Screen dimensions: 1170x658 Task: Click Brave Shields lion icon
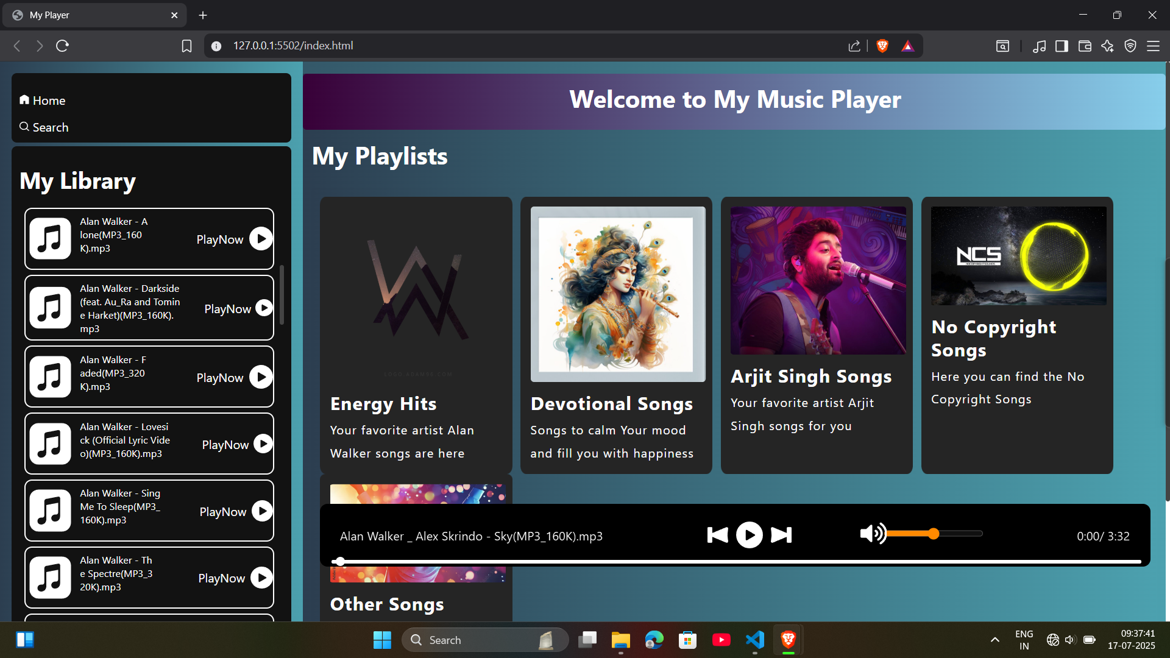pos(882,46)
